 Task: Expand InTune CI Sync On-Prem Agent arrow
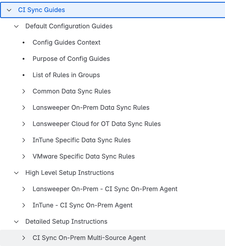[24, 205]
